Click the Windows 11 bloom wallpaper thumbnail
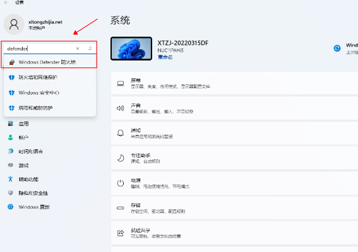 pyautogui.click(x=131, y=49)
